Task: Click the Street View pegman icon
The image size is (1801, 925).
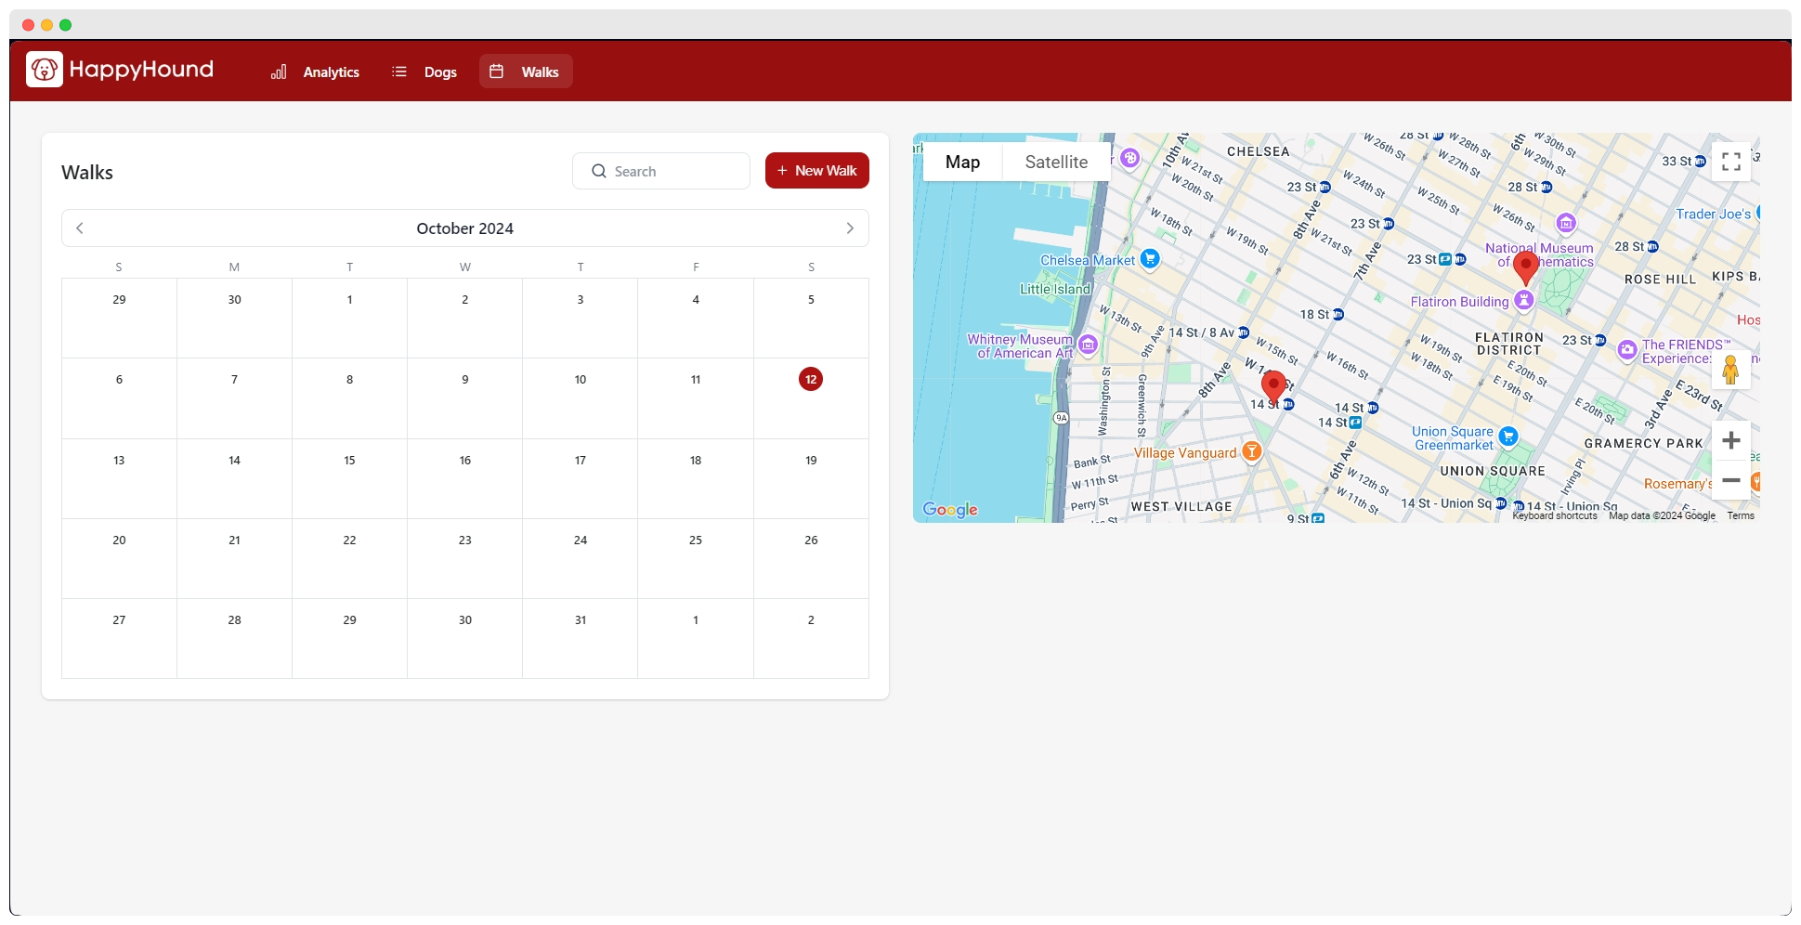Action: pos(1730,370)
